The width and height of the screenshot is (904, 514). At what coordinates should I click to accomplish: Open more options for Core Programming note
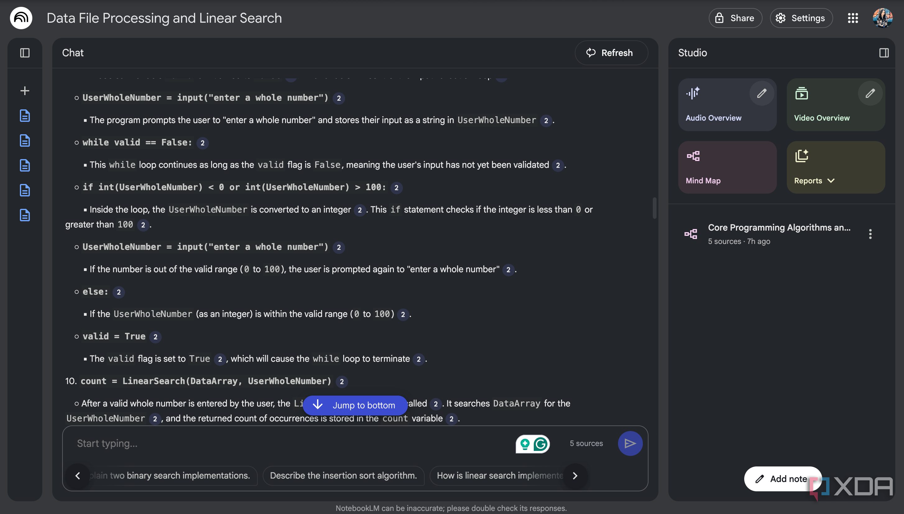click(x=870, y=234)
